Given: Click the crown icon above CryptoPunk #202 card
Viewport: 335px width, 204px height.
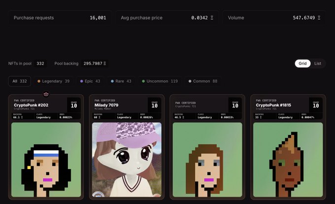Looking at the screenshot, I should (x=46, y=94).
